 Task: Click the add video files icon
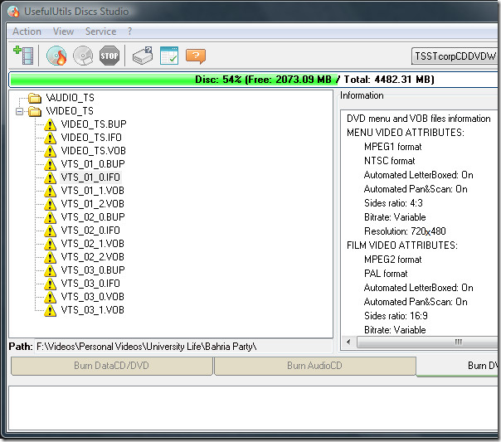(x=23, y=56)
